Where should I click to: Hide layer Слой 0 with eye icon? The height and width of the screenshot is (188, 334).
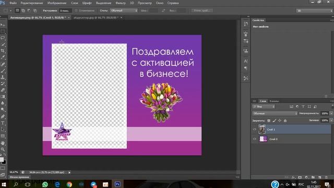255,139
